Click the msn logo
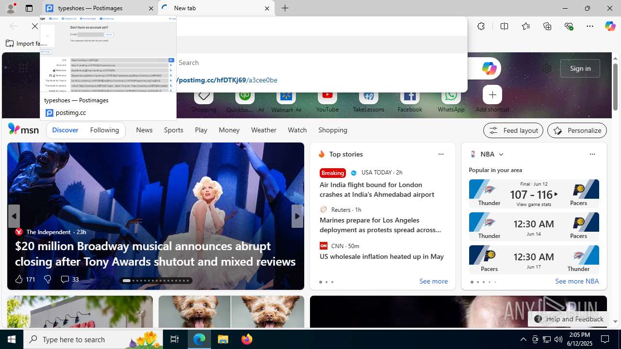Screen dimensions: 621x349 point(23,129)
